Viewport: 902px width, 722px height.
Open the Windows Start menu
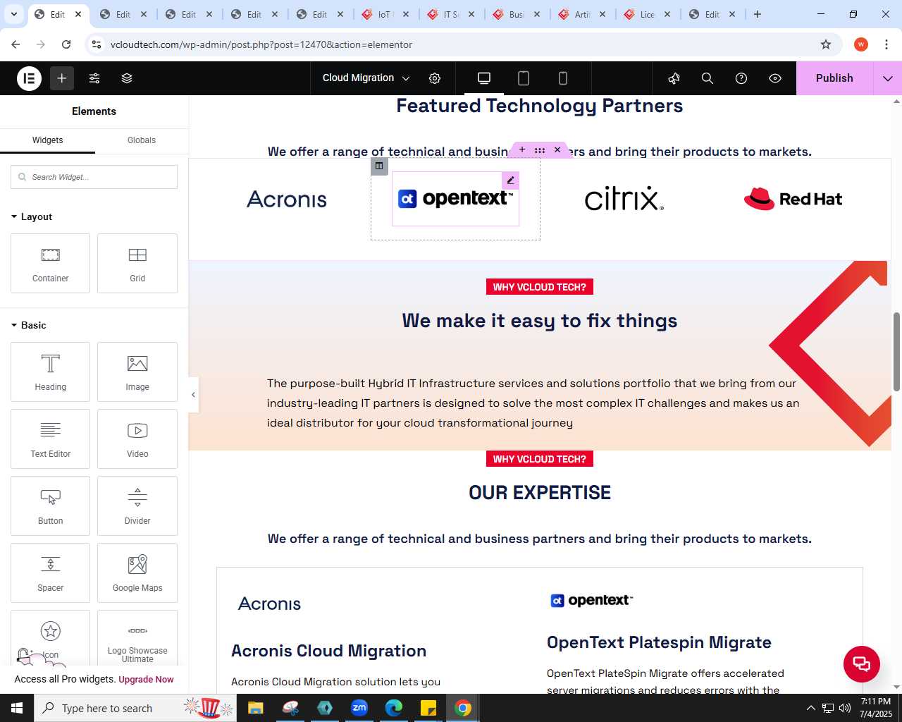[x=17, y=708]
